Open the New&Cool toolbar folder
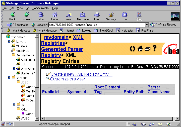Screen dimensions: 181x127 (103, 31)
